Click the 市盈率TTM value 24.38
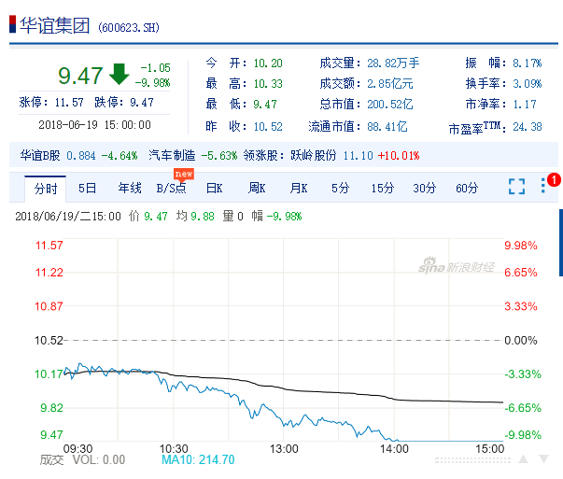This screenshot has width=563, height=479. pyautogui.click(x=528, y=127)
